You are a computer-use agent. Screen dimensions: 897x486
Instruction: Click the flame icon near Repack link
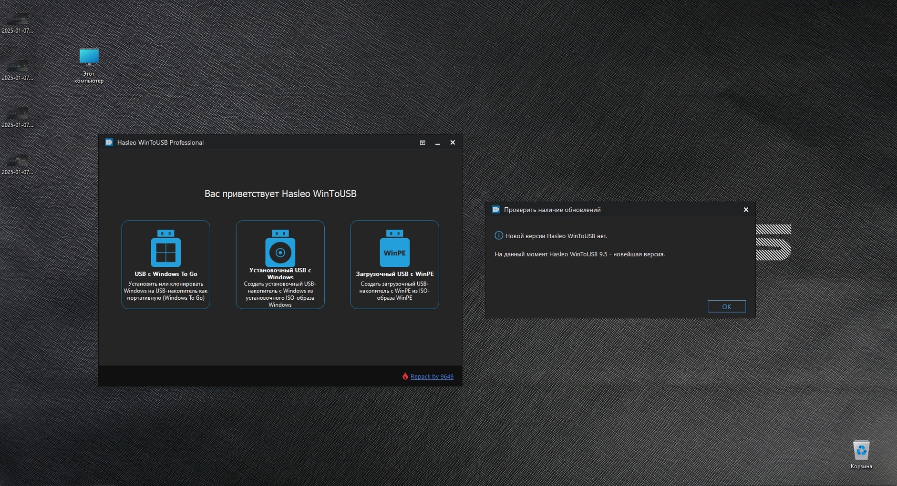[405, 376]
